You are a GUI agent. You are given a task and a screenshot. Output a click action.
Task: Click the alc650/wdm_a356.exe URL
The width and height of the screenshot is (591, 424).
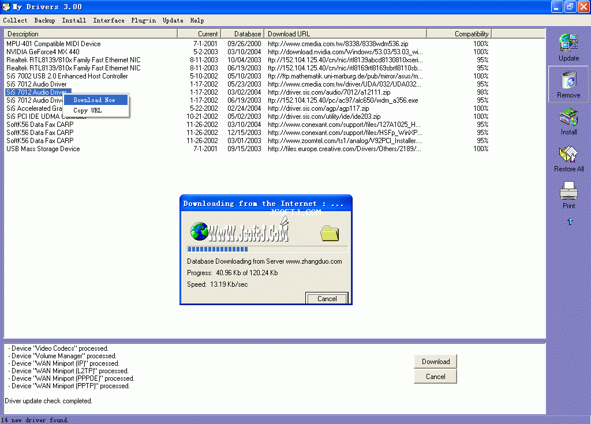coord(343,100)
